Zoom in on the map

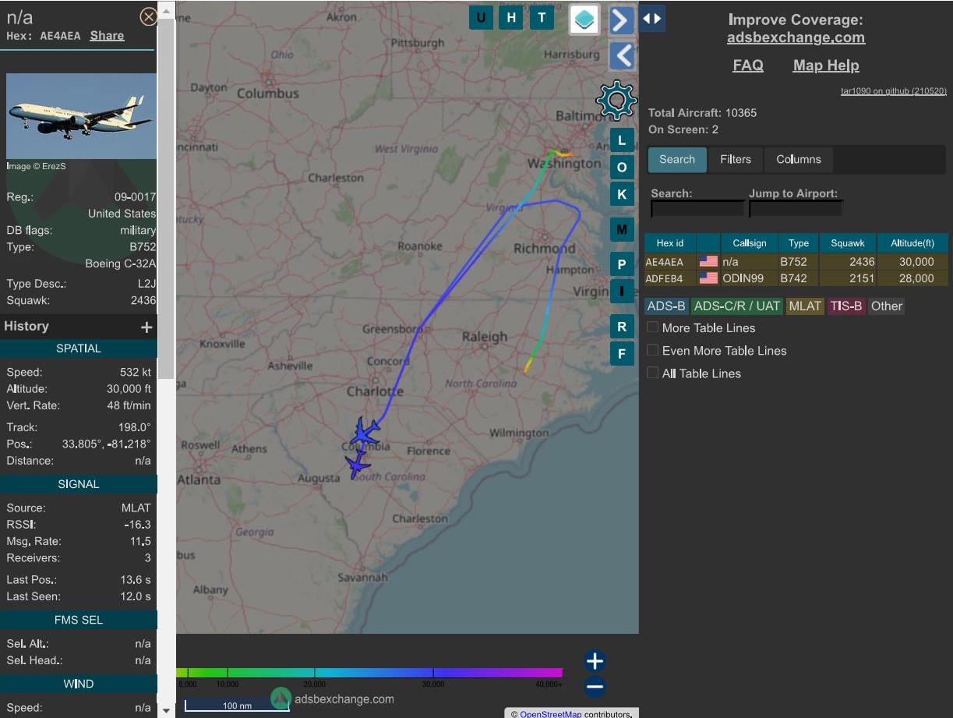tap(595, 661)
